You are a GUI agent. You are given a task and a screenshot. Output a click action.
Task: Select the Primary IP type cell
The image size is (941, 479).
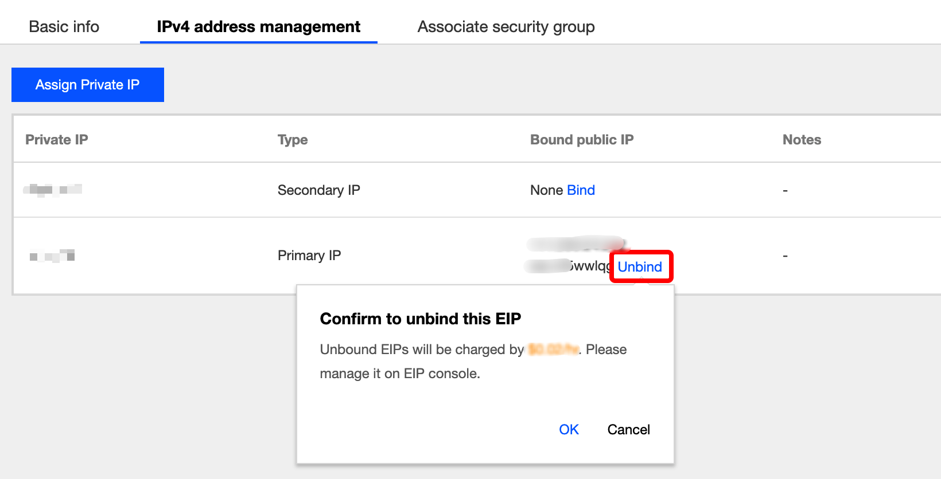(x=309, y=256)
